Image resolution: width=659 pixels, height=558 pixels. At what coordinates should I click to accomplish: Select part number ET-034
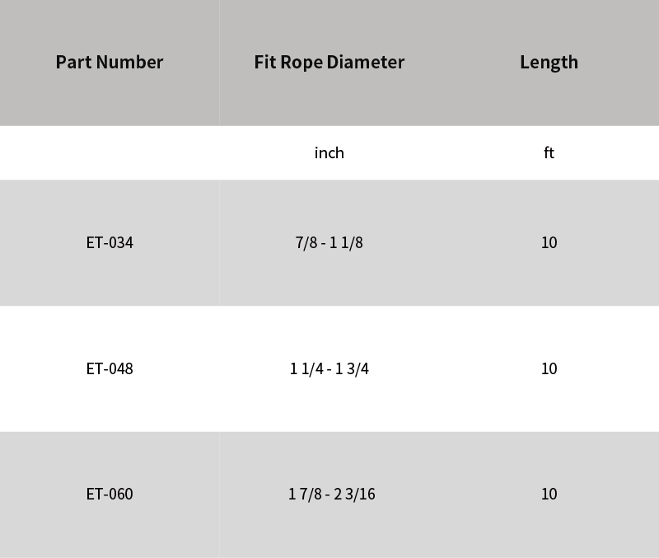[110, 242]
